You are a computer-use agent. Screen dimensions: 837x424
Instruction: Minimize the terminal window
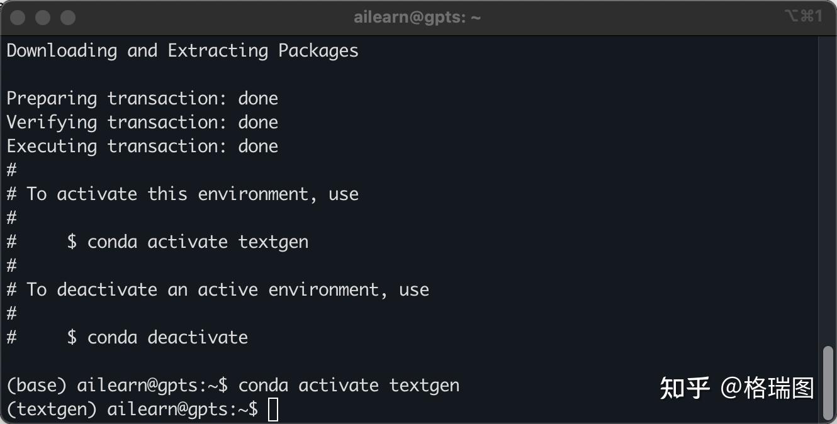(43, 18)
